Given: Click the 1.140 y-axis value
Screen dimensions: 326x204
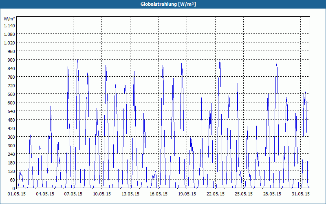Looking at the screenshot, I should [x=9, y=26].
